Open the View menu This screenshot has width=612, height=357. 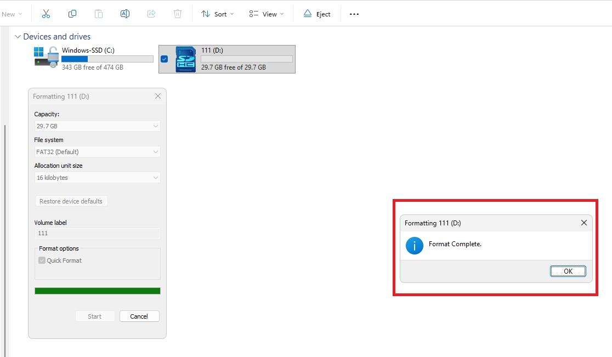point(267,14)
